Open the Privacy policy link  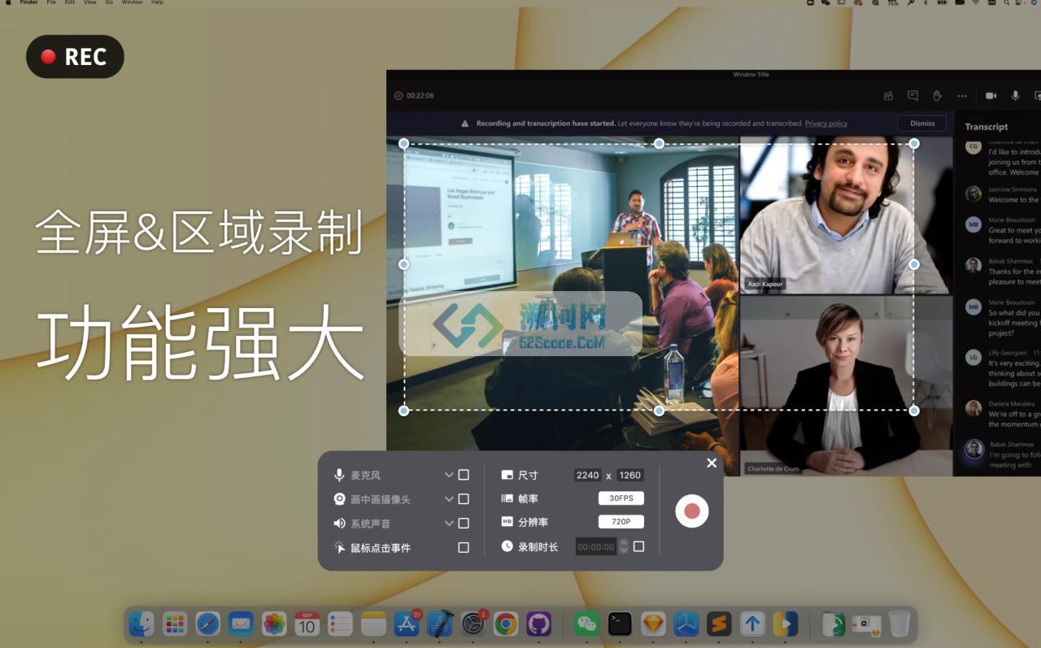pyautogui.click(x=826, y=124)
